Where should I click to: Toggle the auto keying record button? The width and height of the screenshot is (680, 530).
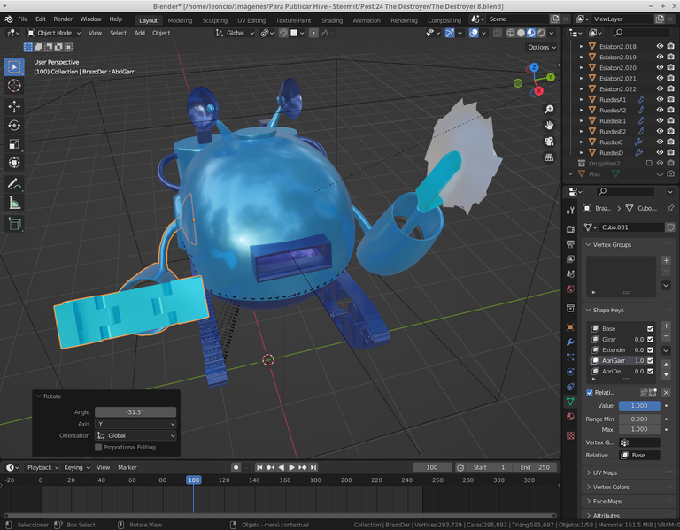tap(236, 467)
